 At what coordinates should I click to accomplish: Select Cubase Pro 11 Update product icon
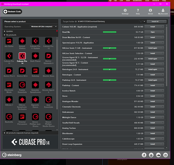pyautogui.click(x=36, y=41)
